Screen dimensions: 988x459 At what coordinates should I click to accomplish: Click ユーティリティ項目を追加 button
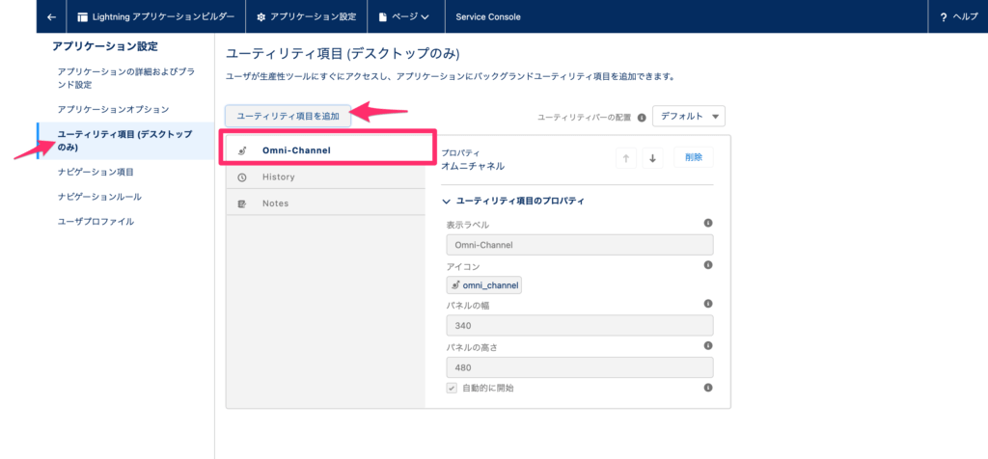coord(288,116)
